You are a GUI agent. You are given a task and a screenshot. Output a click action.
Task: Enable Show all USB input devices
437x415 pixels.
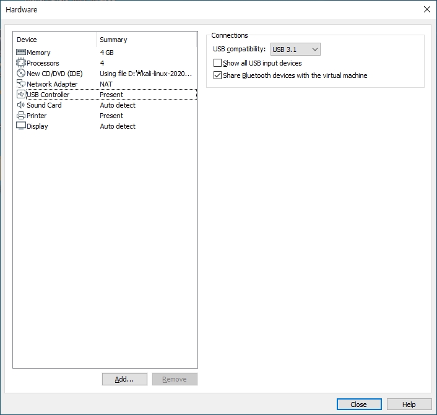pos(217,63)
